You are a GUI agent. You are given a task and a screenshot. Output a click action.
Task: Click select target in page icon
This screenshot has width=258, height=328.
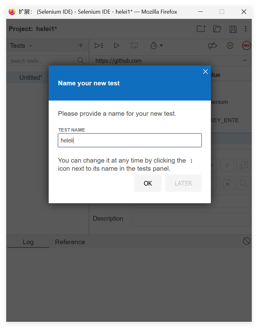pos(227,183)
